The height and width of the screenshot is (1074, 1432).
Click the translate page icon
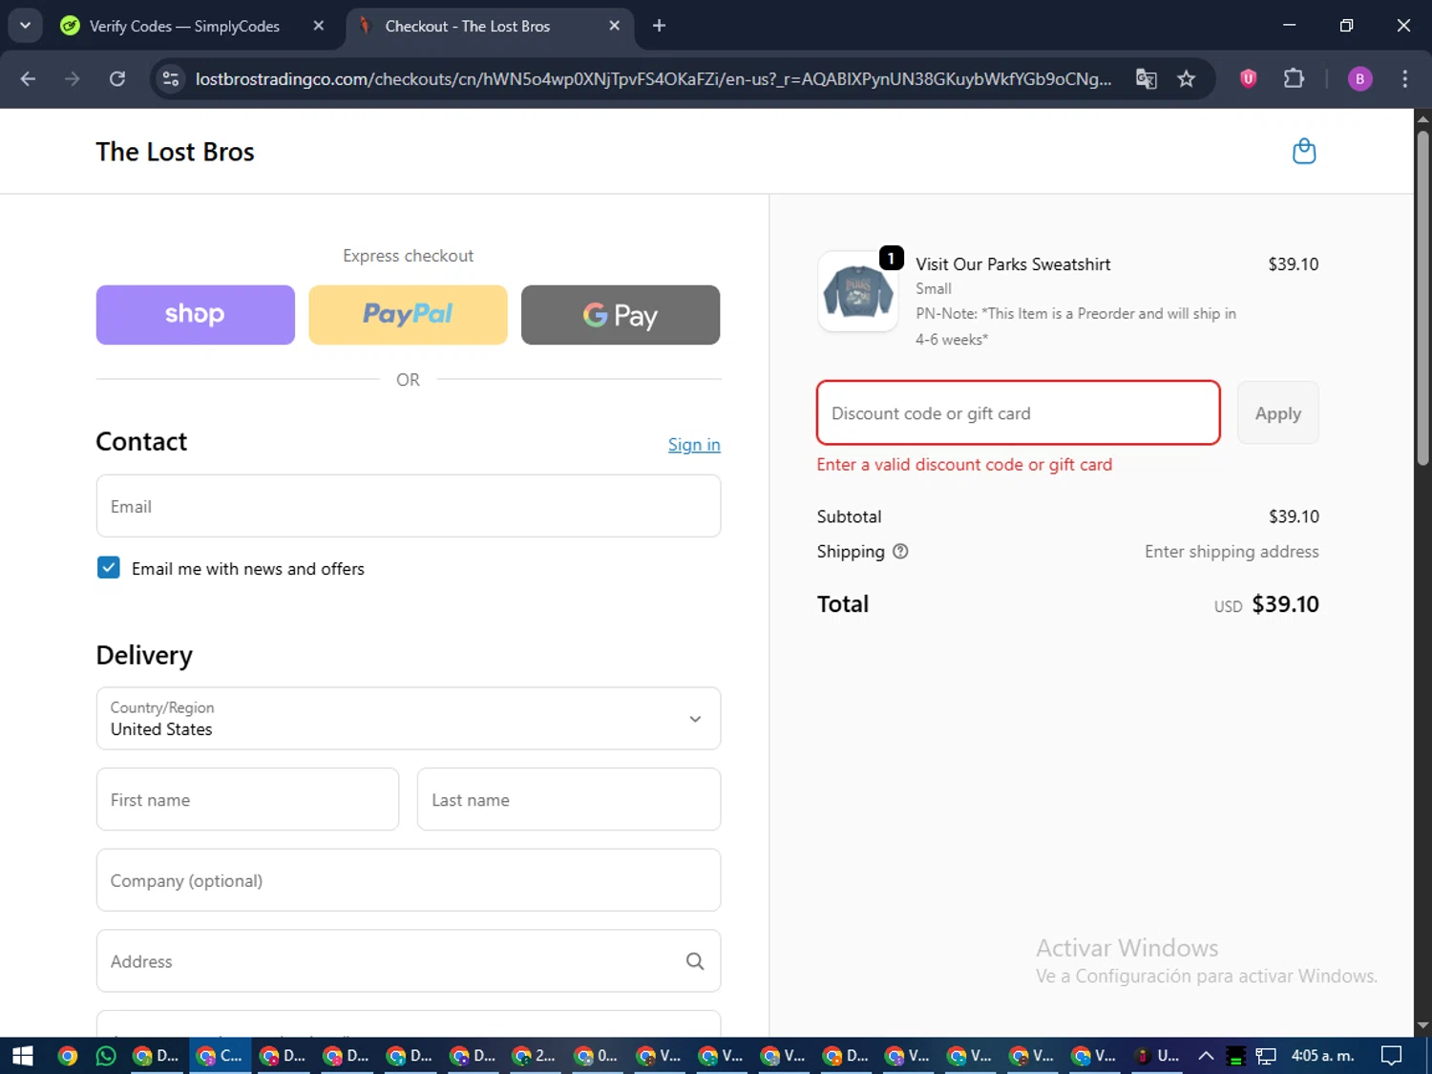coord(1146,78)
